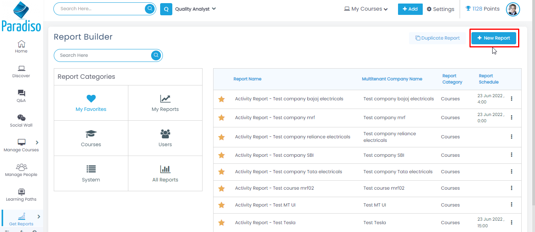Open the Social Wall icon
The image size is (535, 232).
[21, 121]
